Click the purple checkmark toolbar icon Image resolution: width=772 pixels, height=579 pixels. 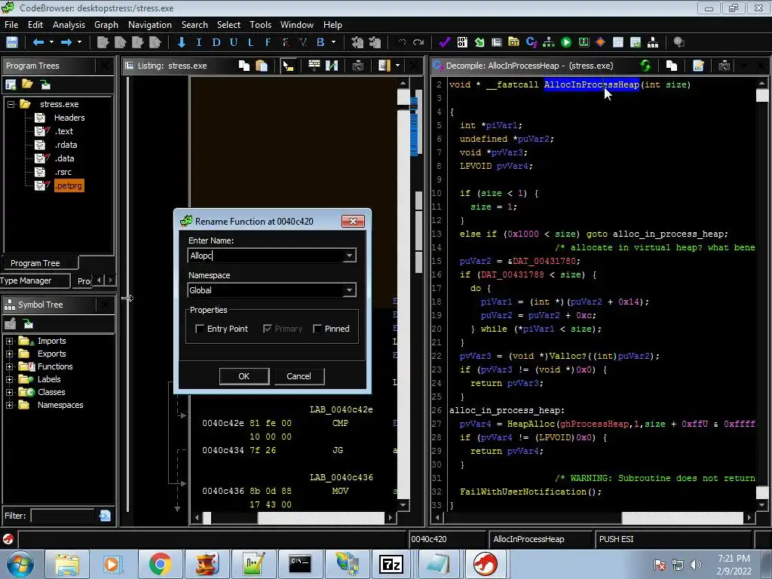pyautogui.click(x=445, y=42)
